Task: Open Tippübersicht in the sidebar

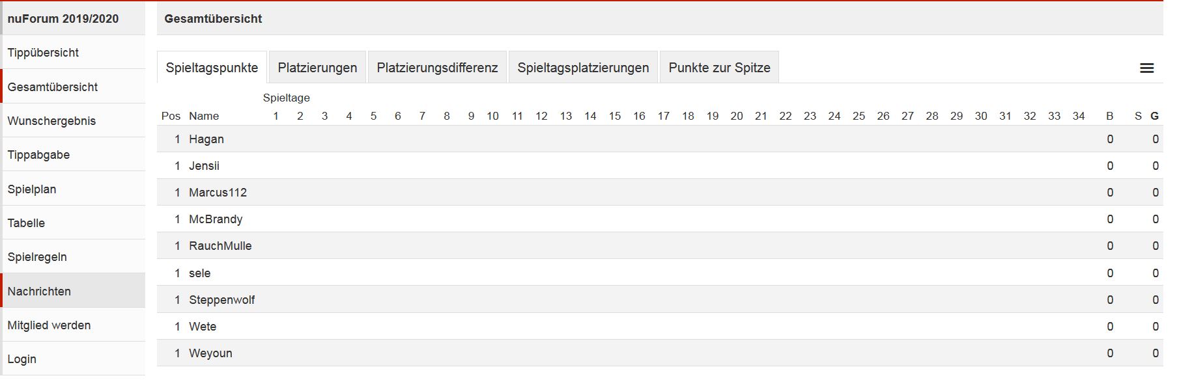Action: (43, 53)
